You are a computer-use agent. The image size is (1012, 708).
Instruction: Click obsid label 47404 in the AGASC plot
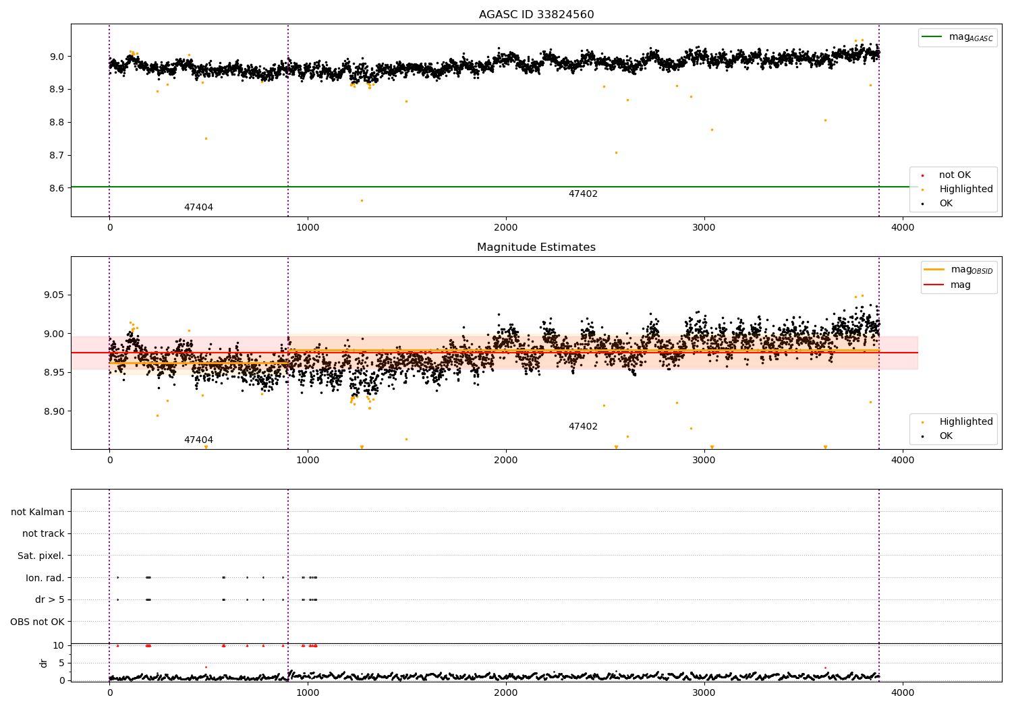[x=198, y=208]
